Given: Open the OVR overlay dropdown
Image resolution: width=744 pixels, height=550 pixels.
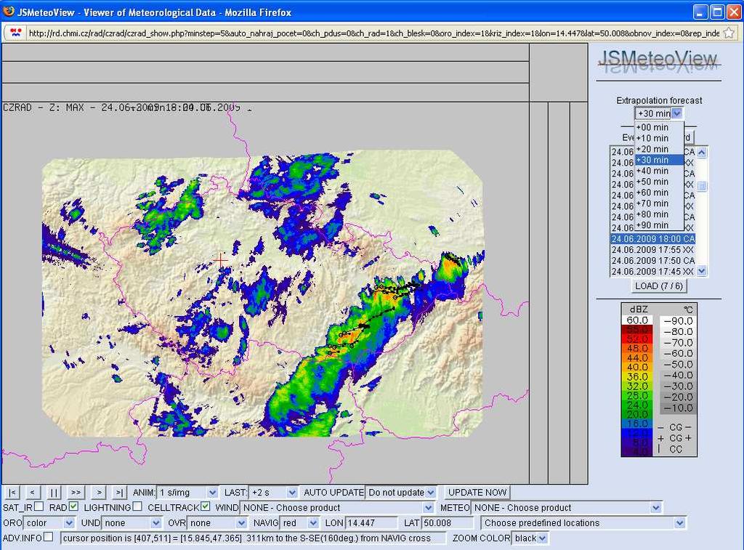Looking at the screenshot, I should pyautogui.click(x=217, y=523).
